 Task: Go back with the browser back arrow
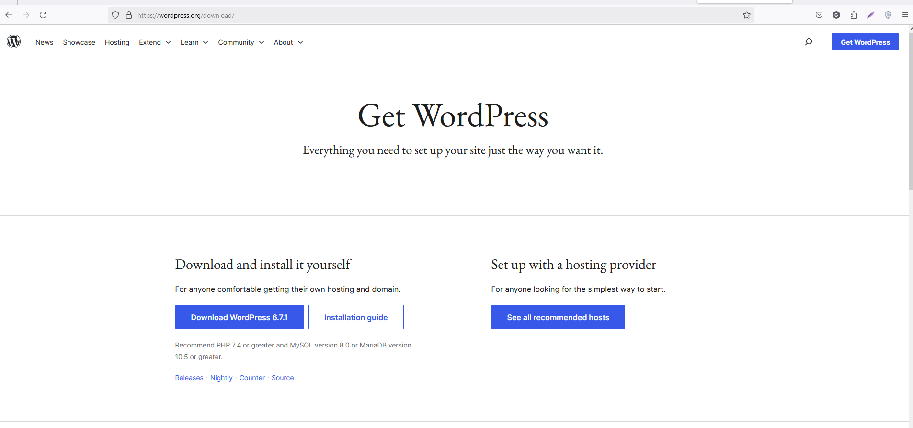click(9, 15)
